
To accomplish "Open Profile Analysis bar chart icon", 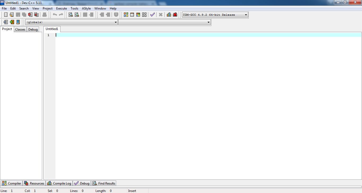I will (169, 15).
